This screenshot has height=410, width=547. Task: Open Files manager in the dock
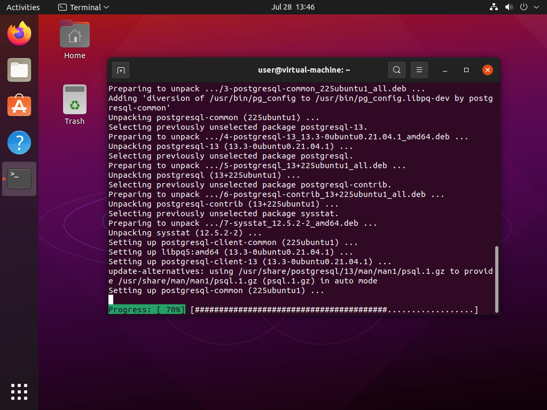[x=19, y=70]
